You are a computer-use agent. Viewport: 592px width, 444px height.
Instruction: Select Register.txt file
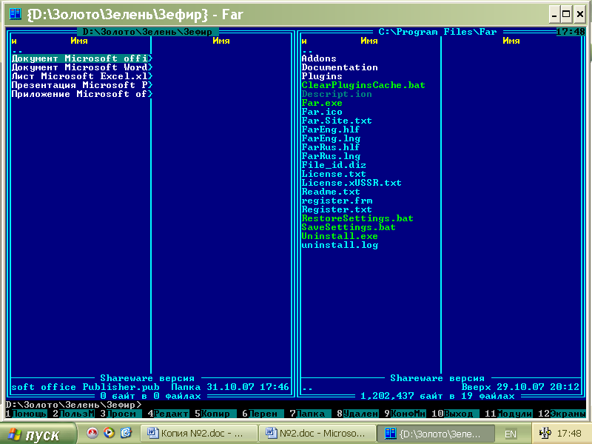pyautogui.click(x=337, y=209)
